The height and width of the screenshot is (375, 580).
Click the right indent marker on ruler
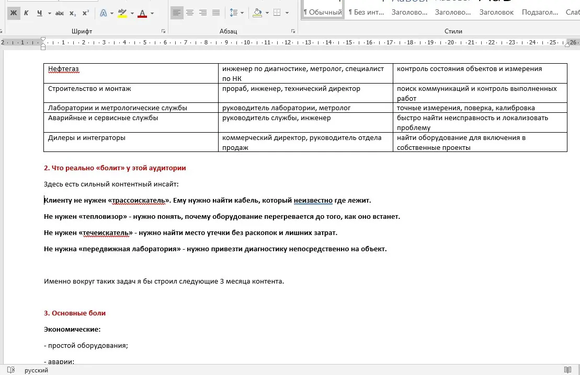point(567,45)
